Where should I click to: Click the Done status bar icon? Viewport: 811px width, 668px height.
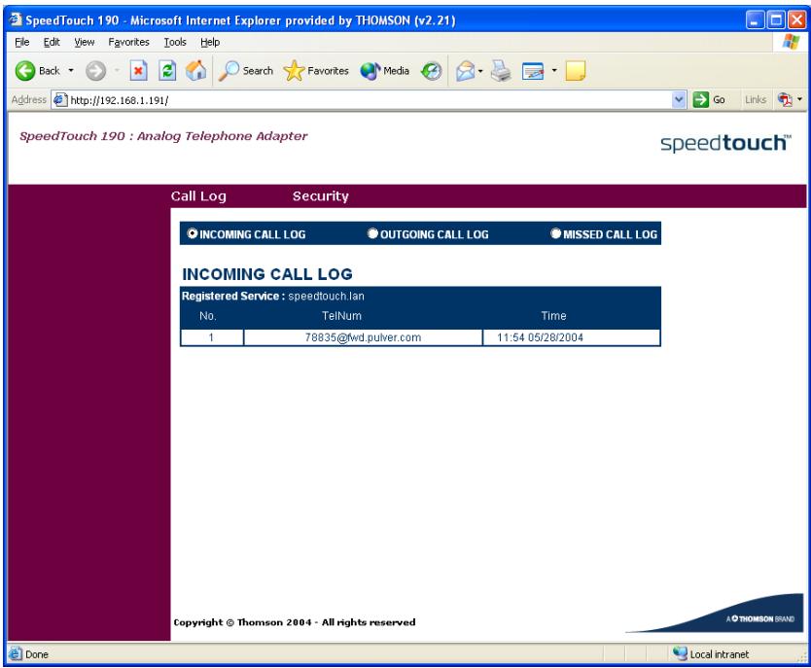click(x=16, y=654)
